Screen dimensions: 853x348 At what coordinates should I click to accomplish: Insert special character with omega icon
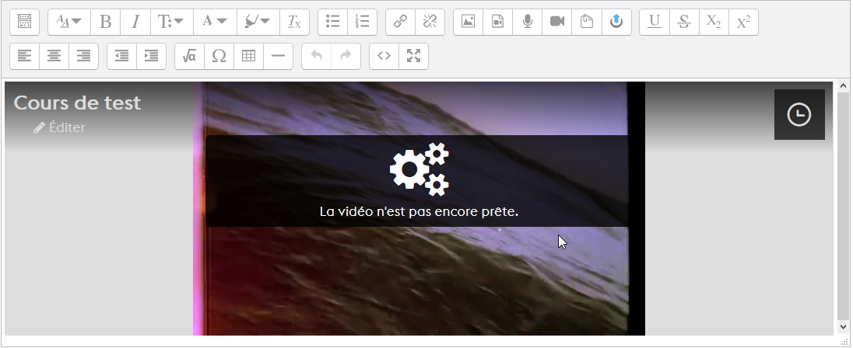tap(219, 56)
